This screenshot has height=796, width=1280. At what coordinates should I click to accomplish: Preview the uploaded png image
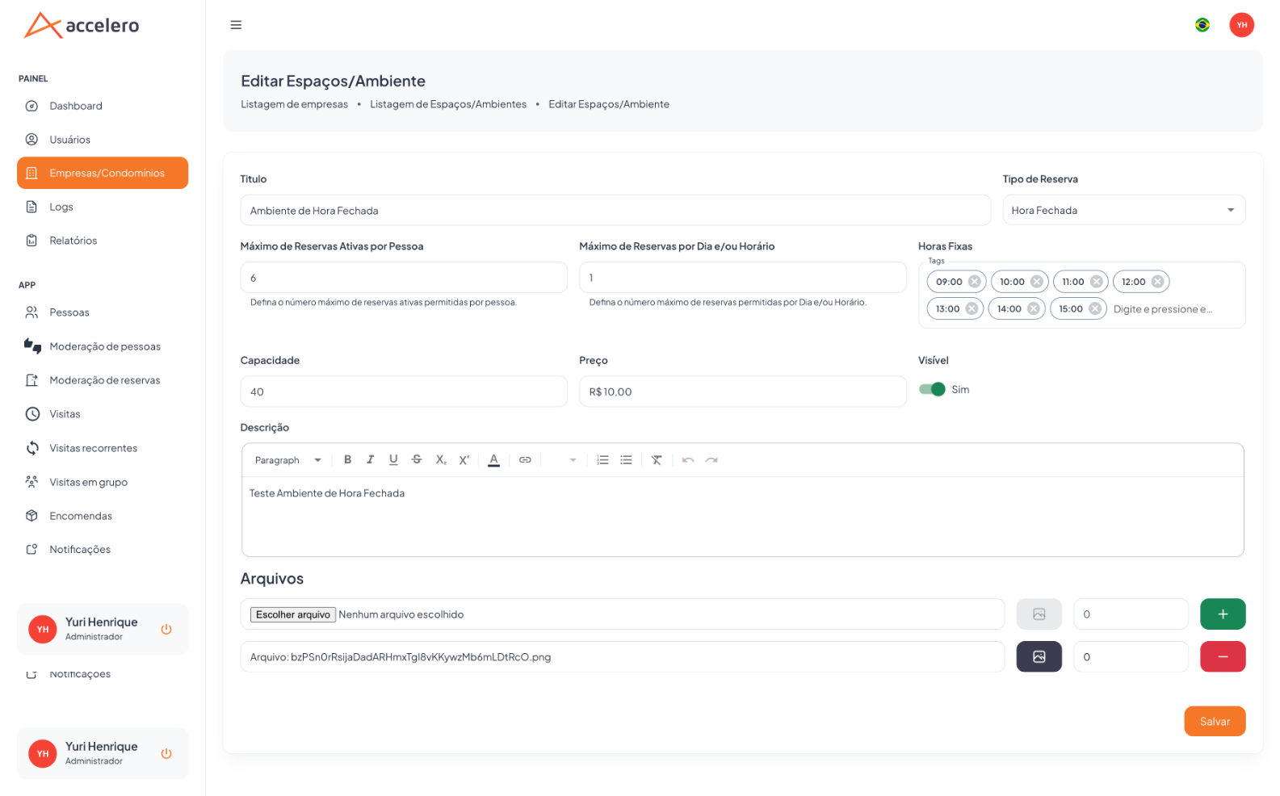1039,656
